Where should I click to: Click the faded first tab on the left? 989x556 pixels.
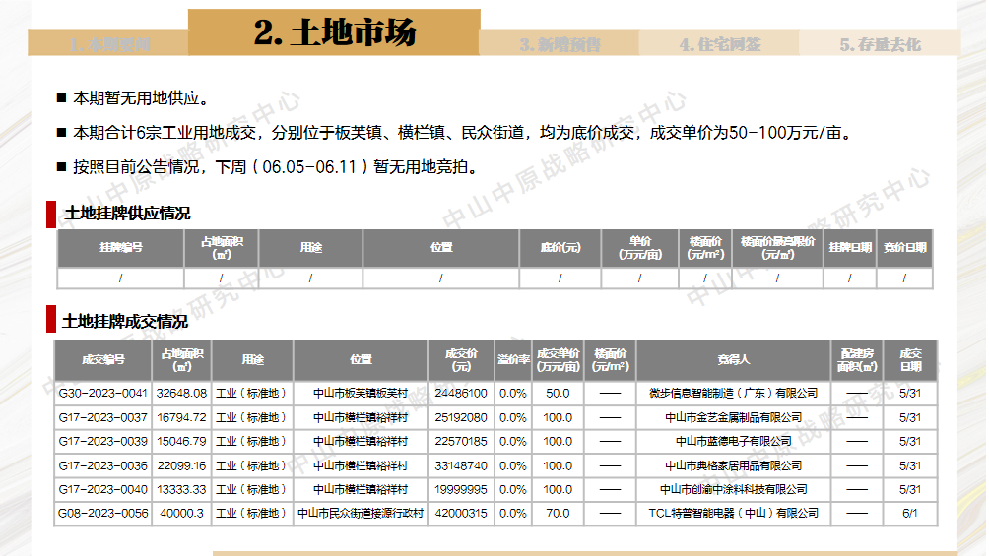(108, 44)
